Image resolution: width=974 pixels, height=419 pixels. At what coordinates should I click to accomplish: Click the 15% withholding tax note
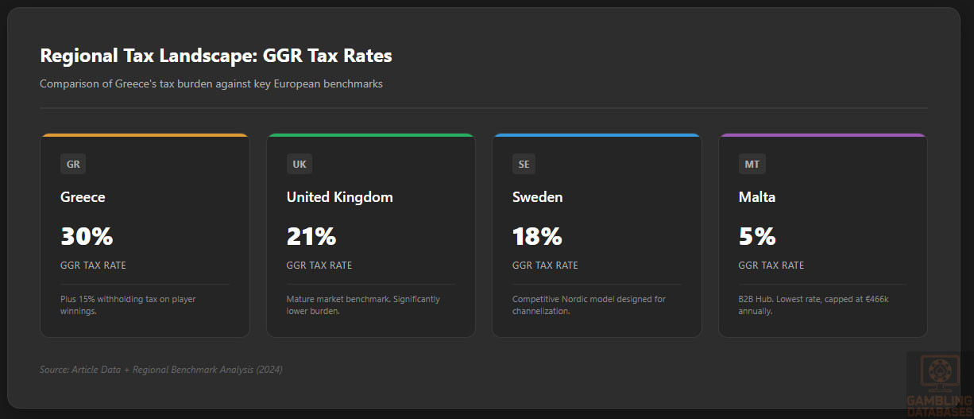tap(128, 305)
